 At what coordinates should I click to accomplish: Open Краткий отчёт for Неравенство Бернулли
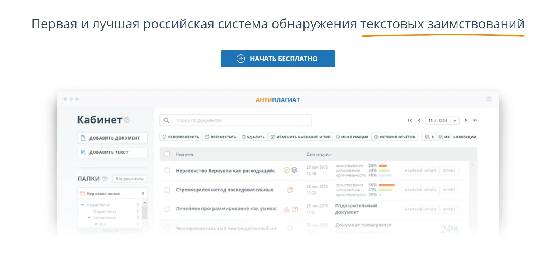click(x=420, y=171)
